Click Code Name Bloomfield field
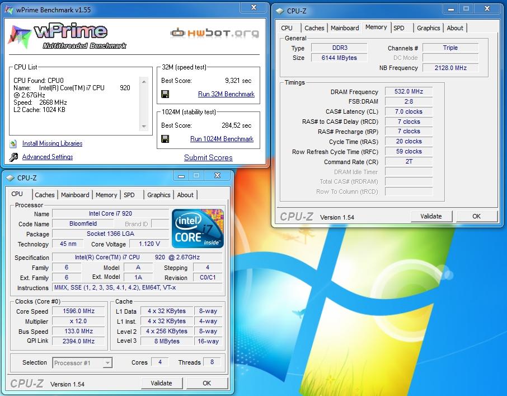 click(83, 223)
